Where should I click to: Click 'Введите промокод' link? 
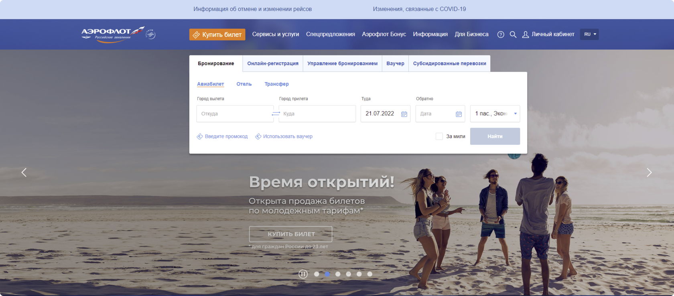(x=222, y=136)
